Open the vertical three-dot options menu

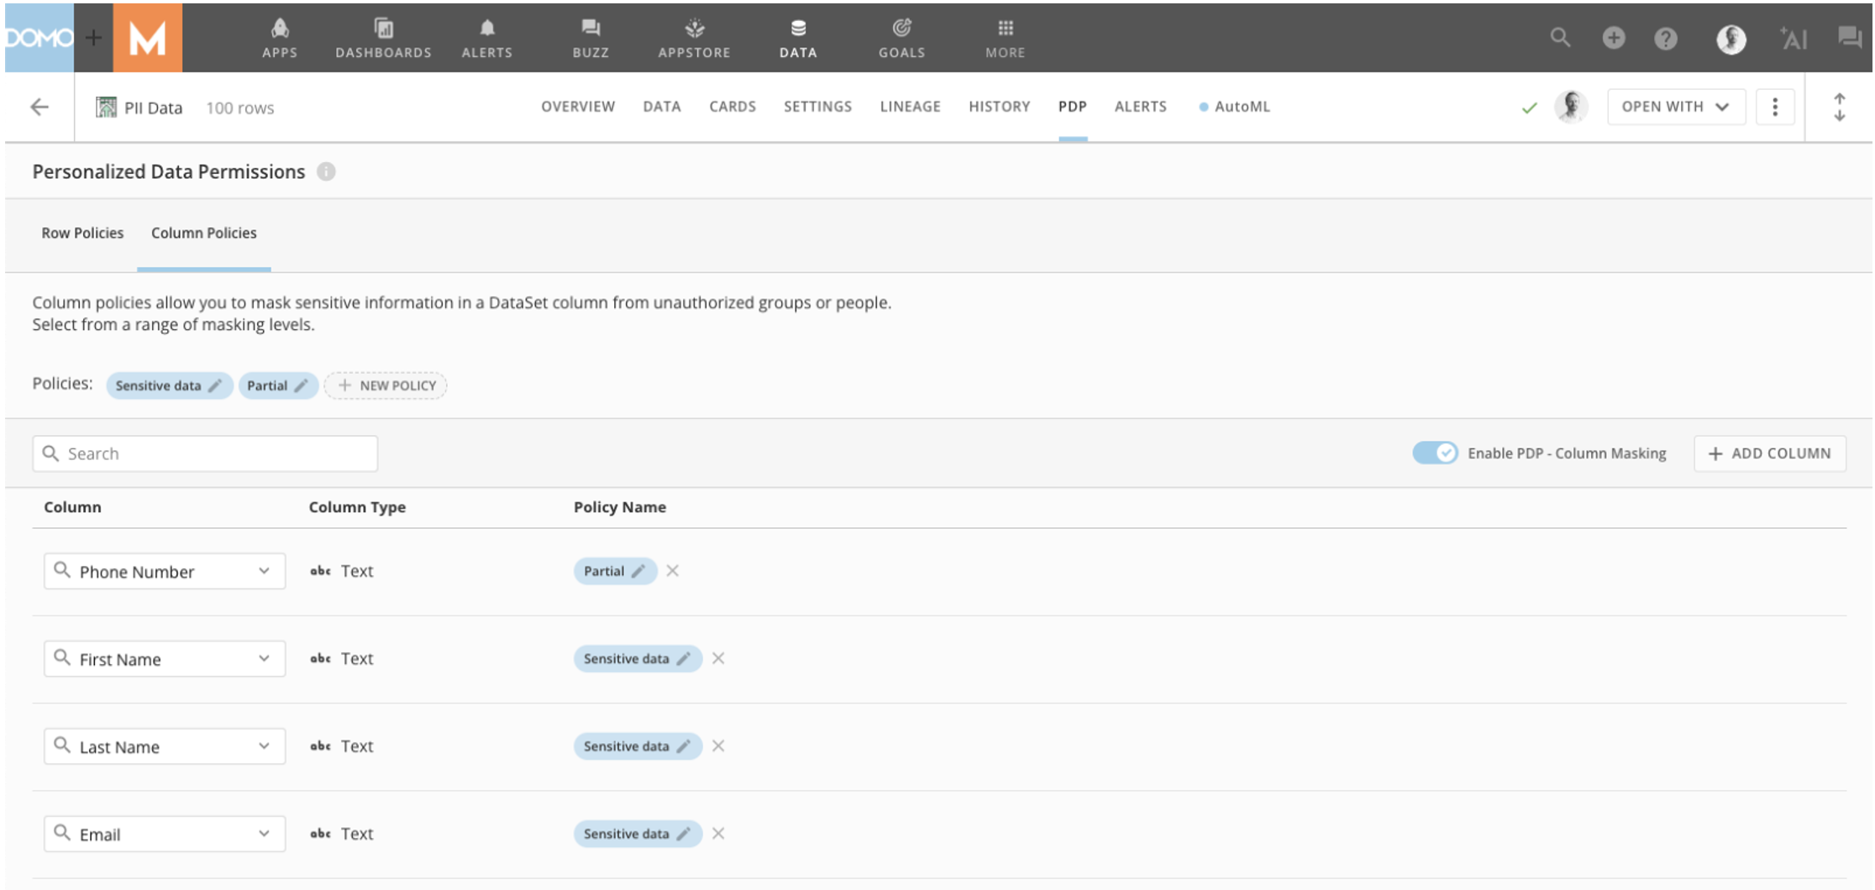tap(1774, 107)
